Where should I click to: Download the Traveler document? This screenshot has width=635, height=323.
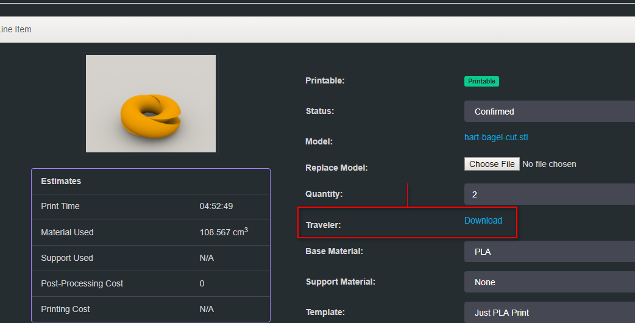[483, 221]
